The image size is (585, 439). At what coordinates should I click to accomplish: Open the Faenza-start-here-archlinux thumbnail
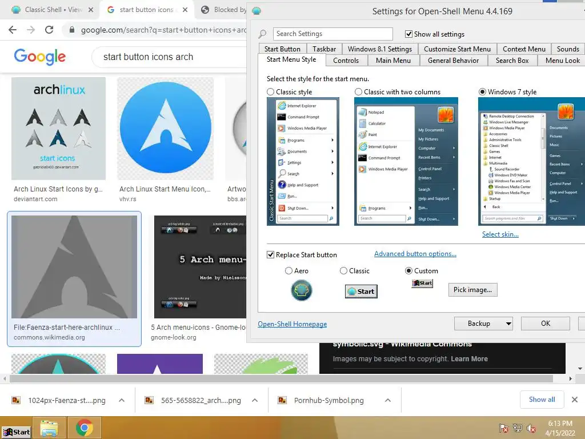click(x=74, y=266)
